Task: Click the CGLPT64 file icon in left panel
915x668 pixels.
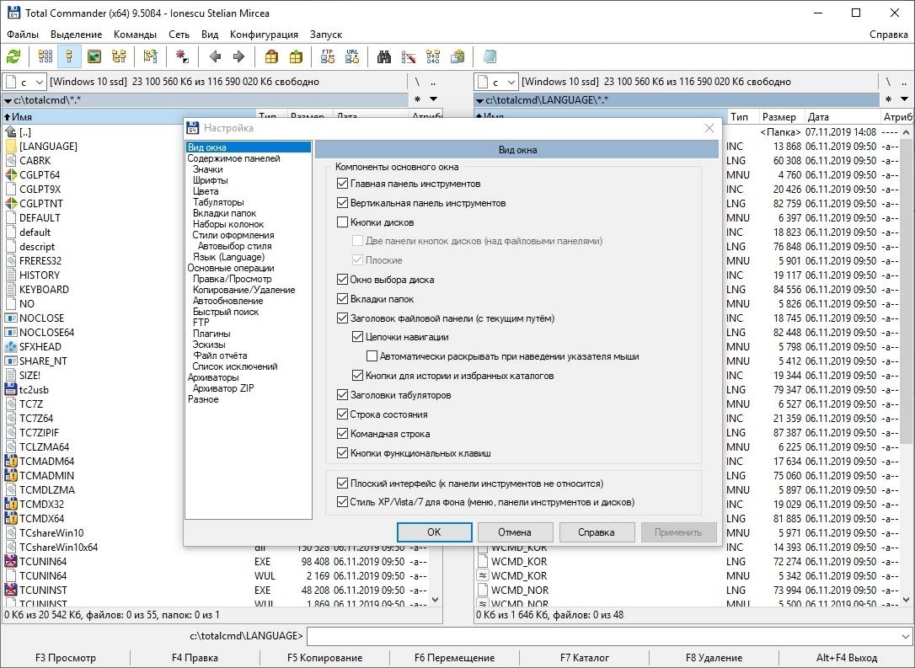Action: pyautogui.click(x=11, y=174)
